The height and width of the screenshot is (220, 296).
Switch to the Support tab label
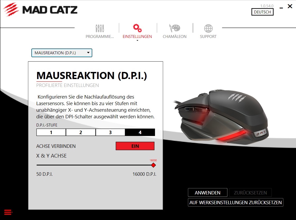point(208,37)
